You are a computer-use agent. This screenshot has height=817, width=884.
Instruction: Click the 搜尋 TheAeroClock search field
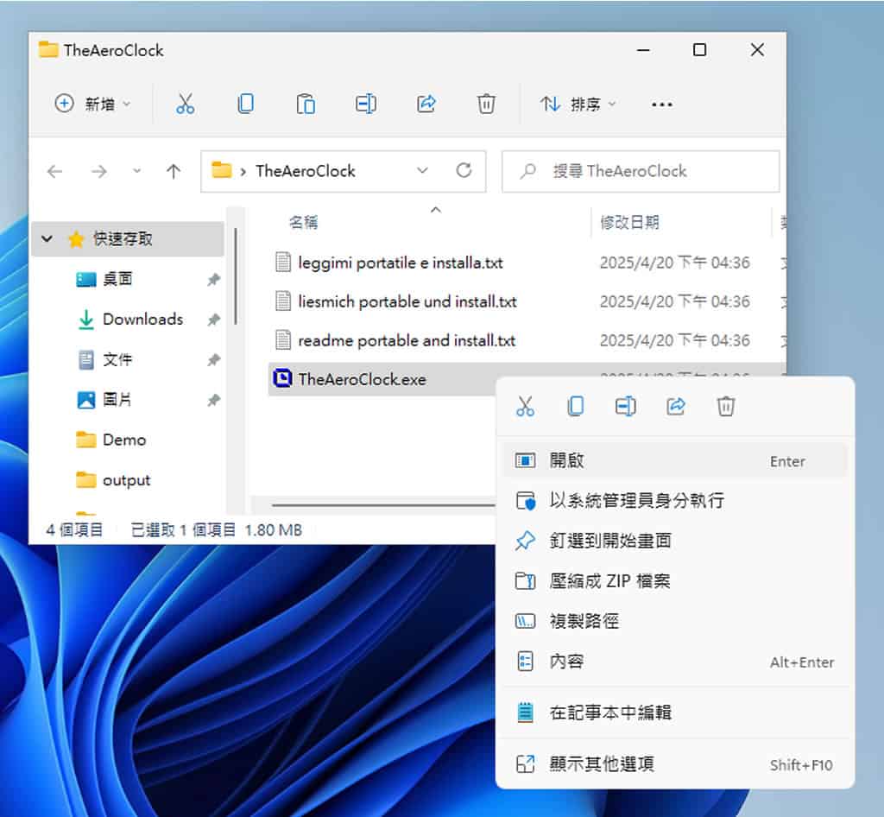coord(641,171)
